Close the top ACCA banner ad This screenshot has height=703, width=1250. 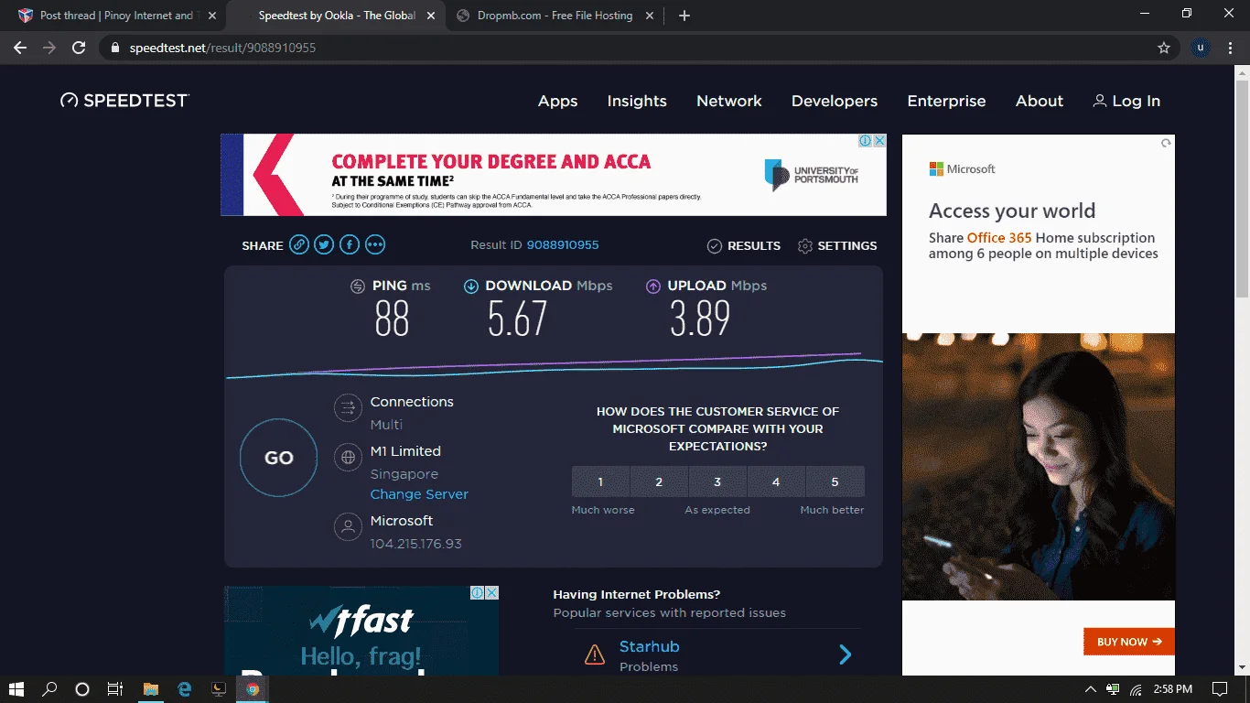click(x=879, y=141)
